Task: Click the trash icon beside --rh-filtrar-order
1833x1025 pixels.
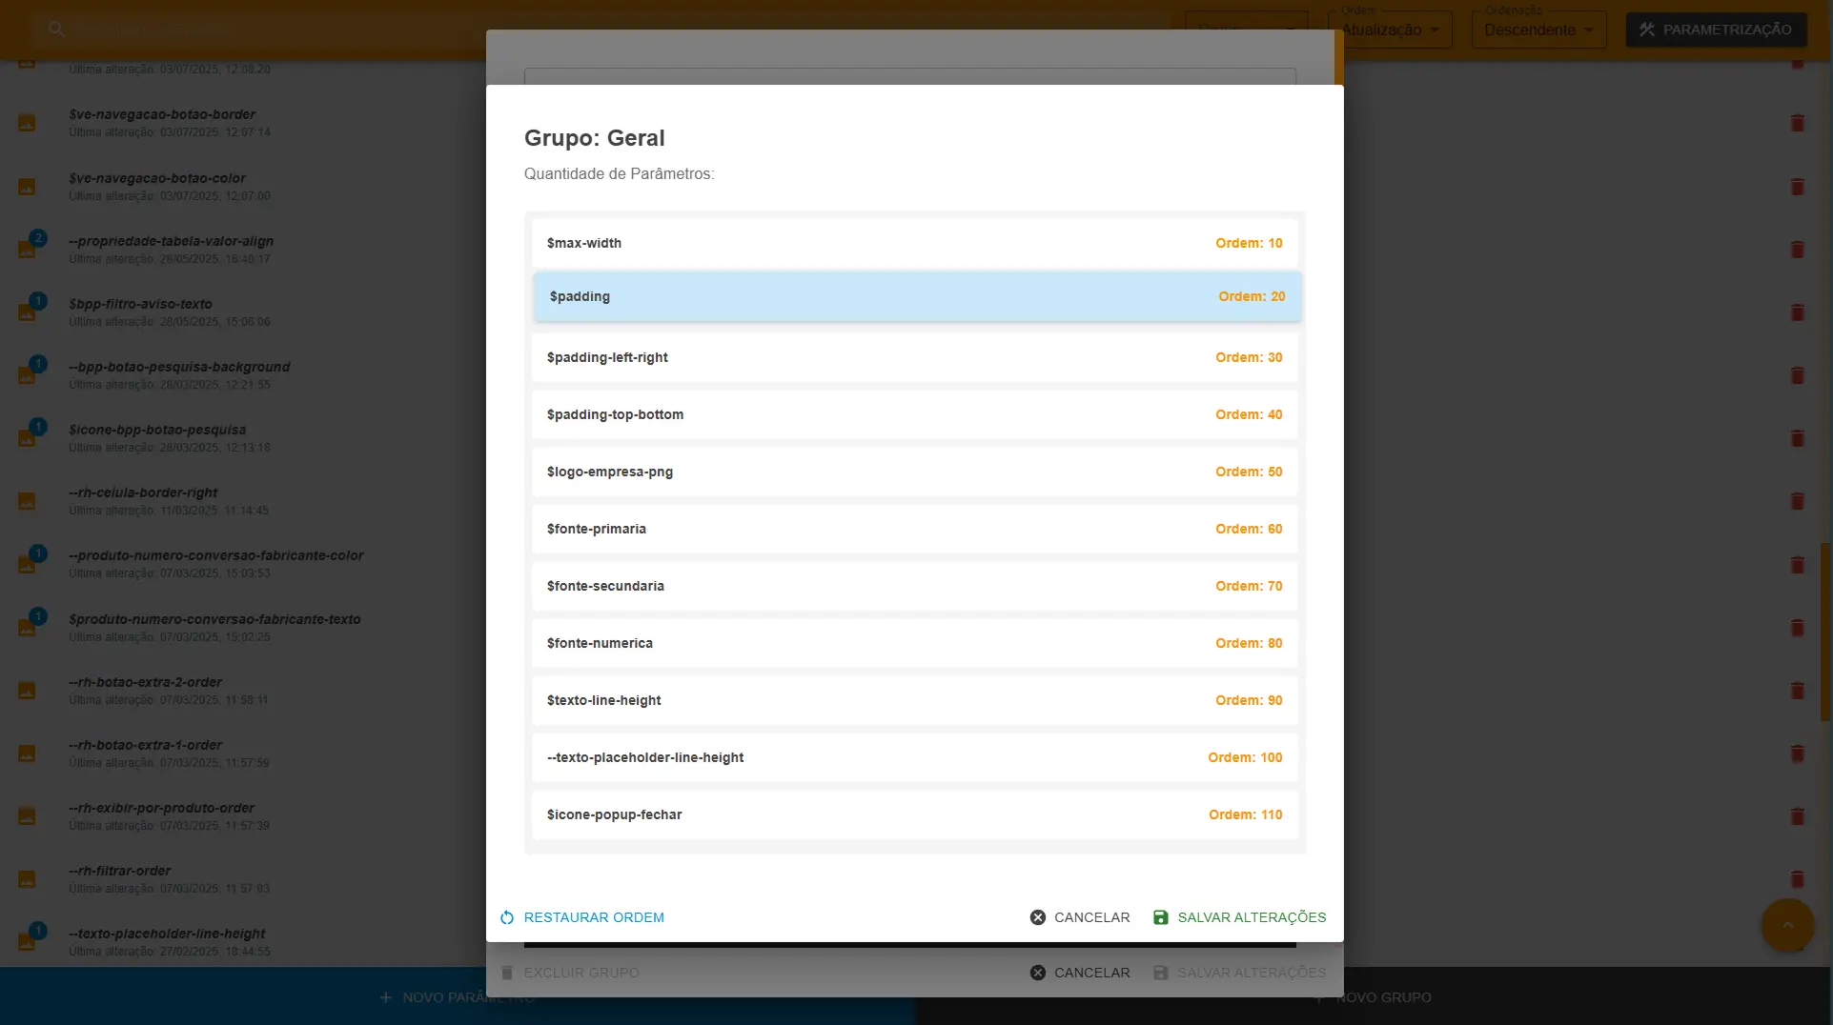Action: coord(1798,879)
